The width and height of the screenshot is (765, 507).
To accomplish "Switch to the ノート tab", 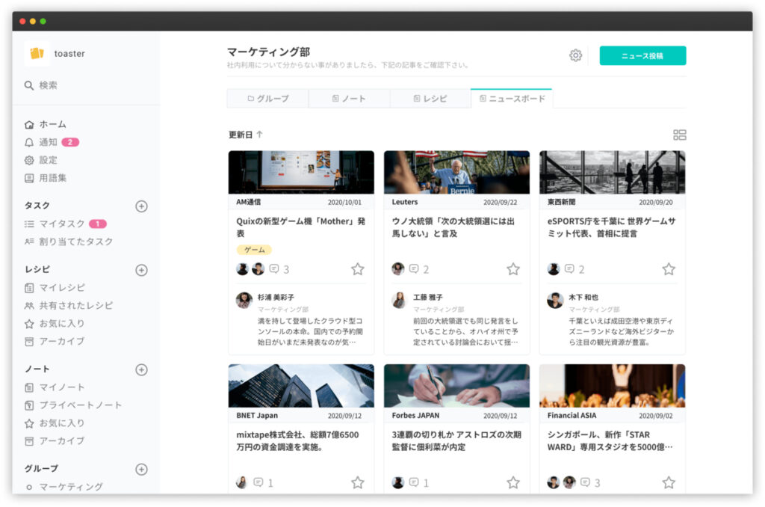I will click(x=349, y=98).
